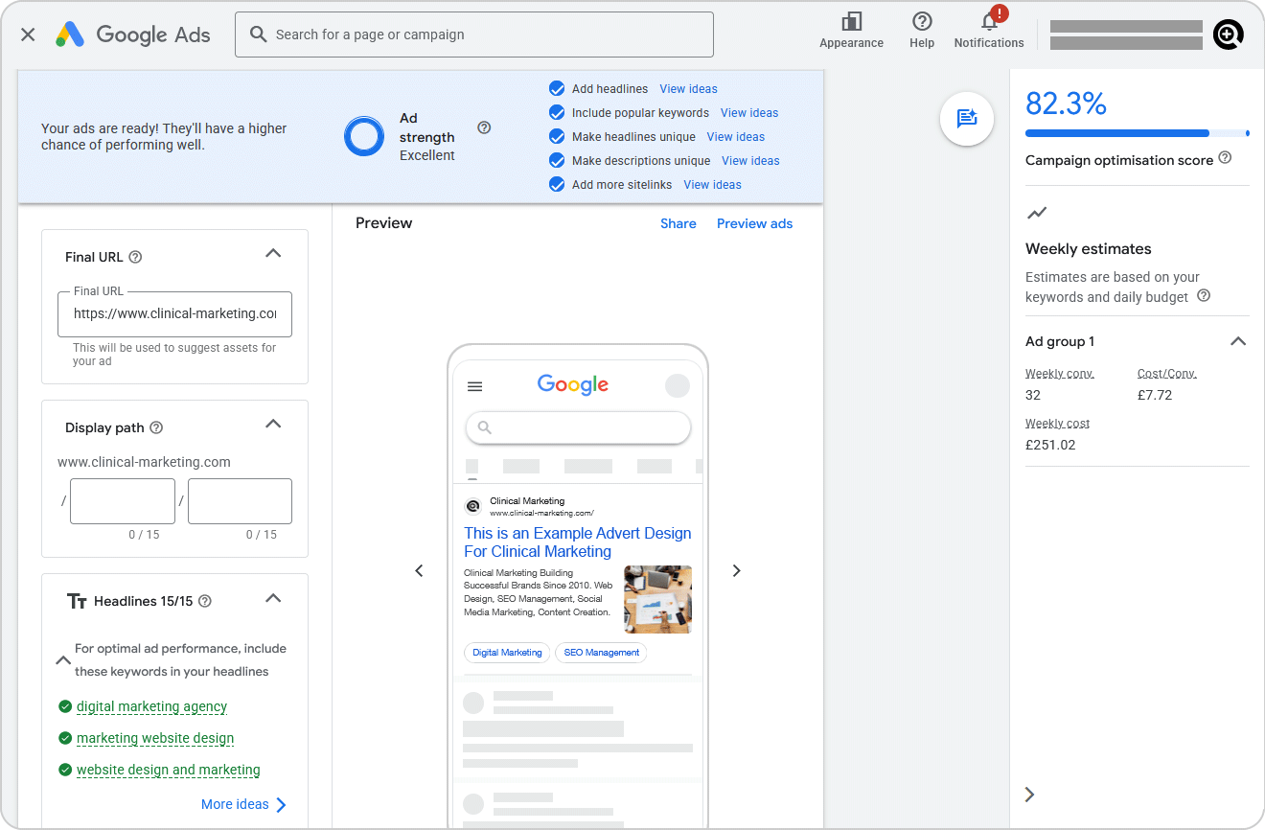Click the checkmark beside Make descriptions unique

pyautogui.click(x=557, y=160)
